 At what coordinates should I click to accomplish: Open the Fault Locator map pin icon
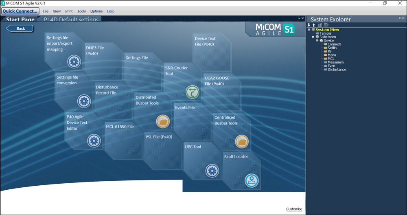coord(252,180)
